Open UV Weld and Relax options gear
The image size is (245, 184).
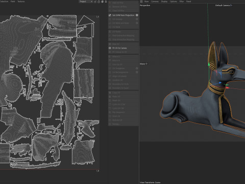click(x=137, y=23)
